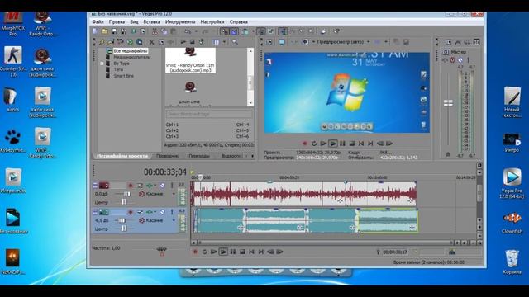The image size is (529, 297).
Task: Solo audio track 2
Action: [x=172, y=212]
